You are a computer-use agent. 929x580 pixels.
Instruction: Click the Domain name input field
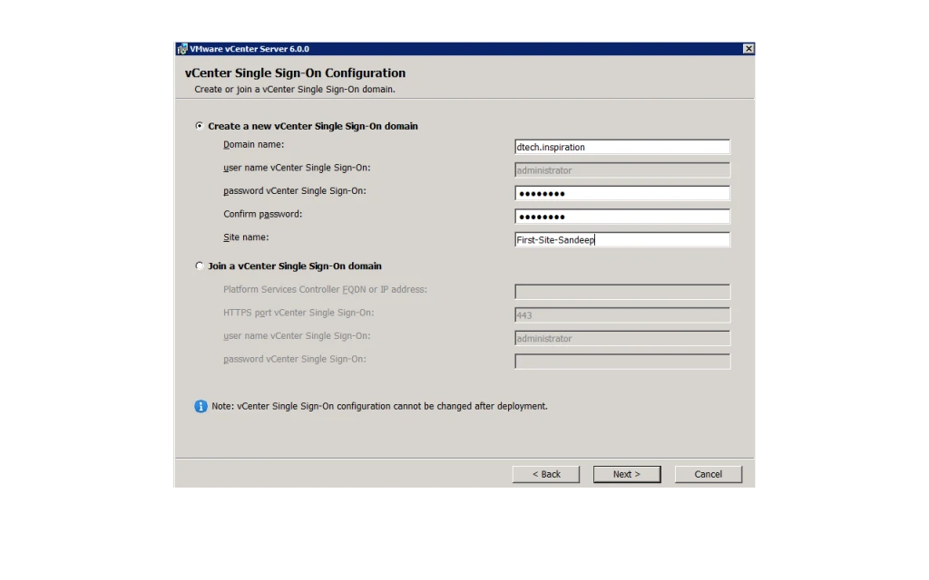(622, 147)
